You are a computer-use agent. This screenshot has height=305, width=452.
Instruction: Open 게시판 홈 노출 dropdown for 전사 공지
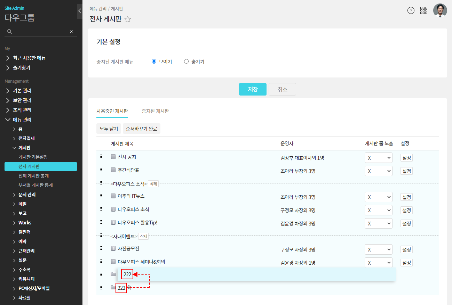coord(378,158)
